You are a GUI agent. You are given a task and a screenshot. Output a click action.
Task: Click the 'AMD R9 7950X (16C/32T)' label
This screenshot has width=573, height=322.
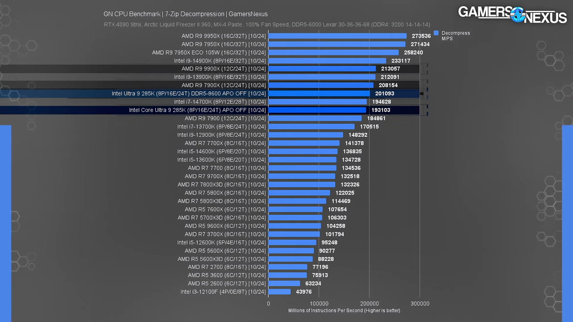(224, 44)
